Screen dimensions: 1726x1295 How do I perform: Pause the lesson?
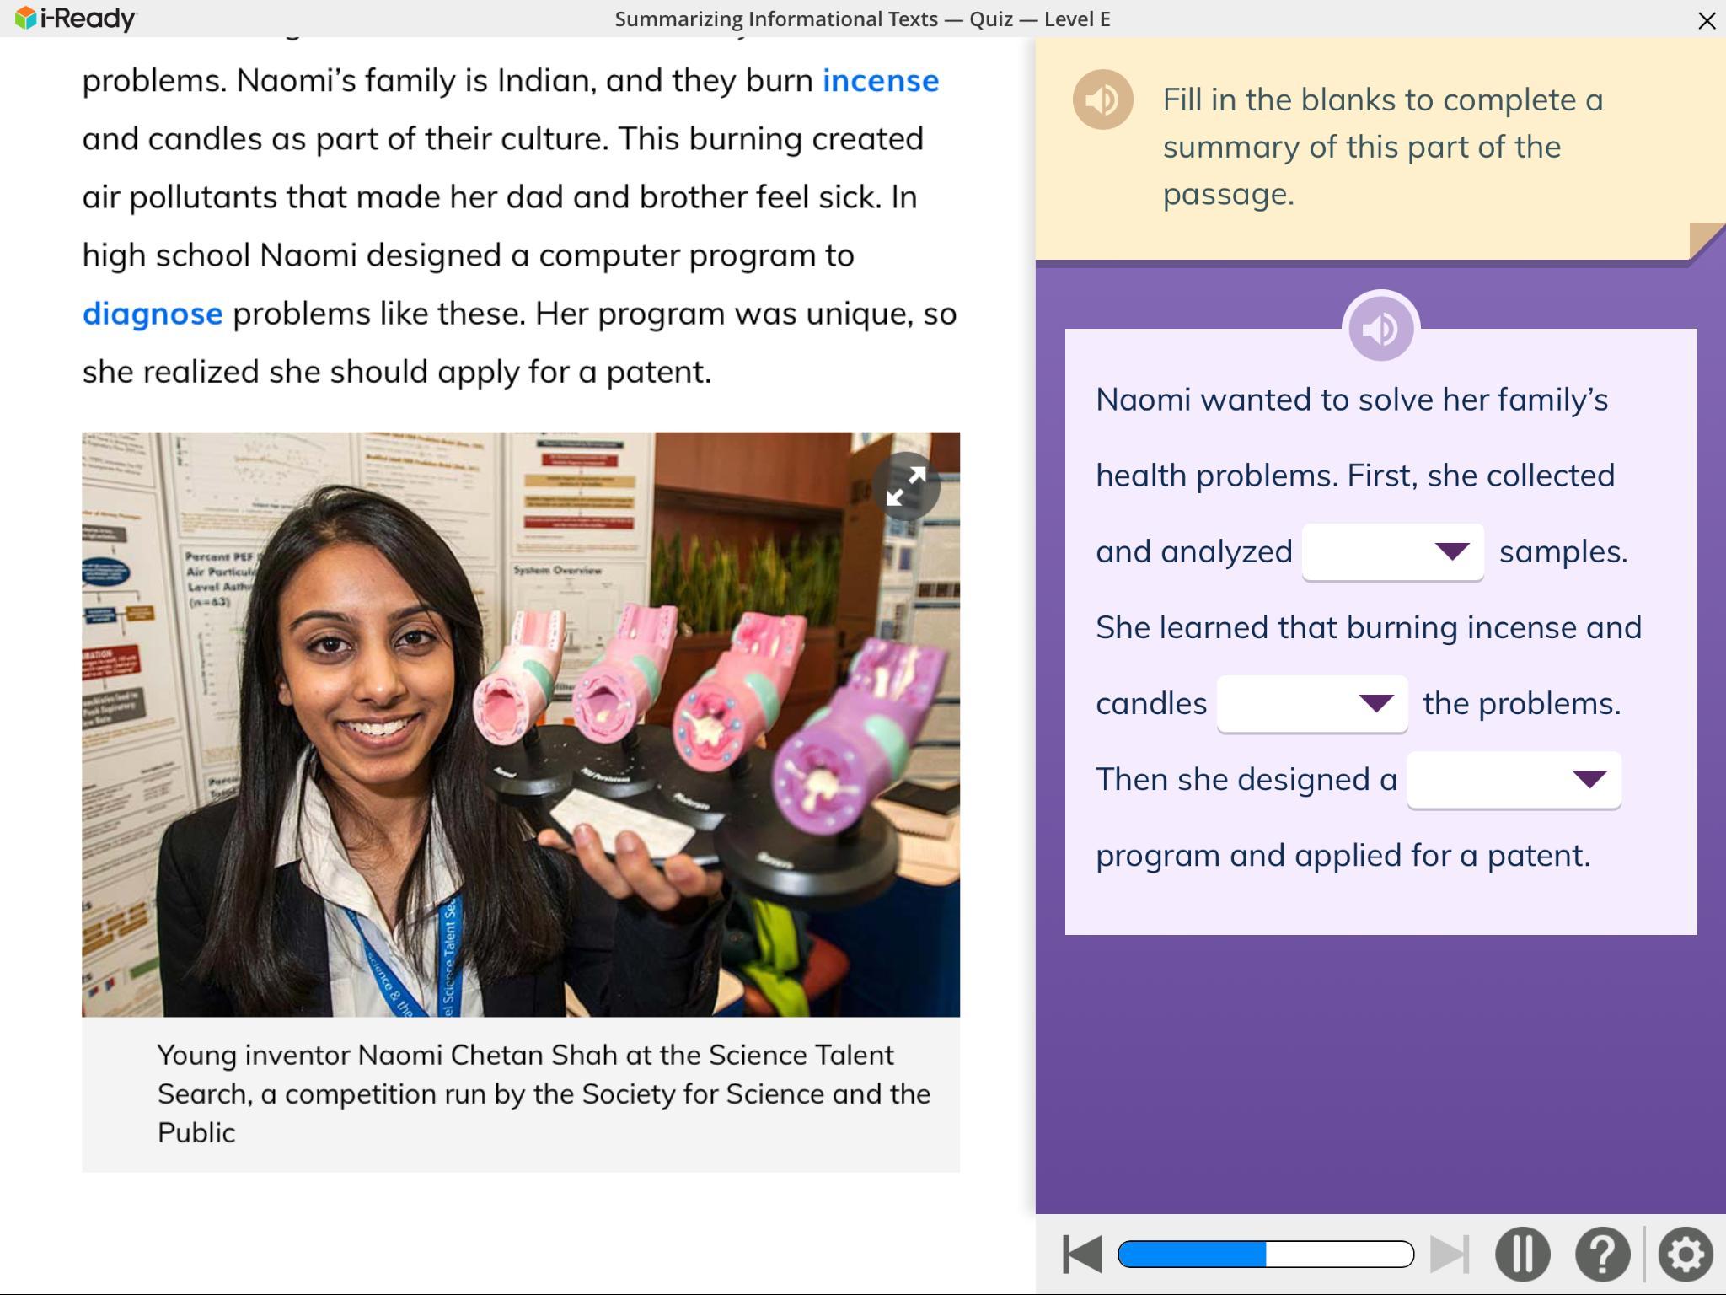(x=1522, y=1254)
